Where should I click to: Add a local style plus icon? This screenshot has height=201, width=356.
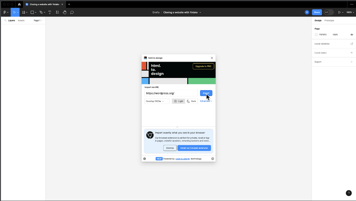[352, 53]
